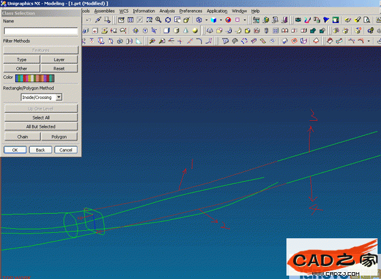Click the Polygon button
381x279 pixels.
59,136
